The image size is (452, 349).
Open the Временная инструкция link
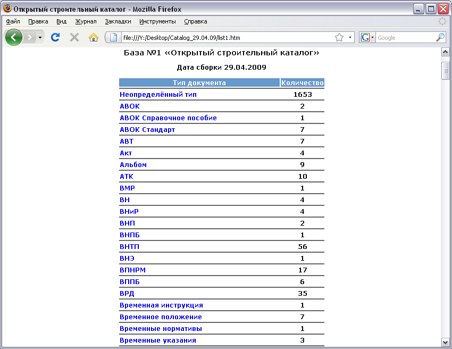[161, 305]
